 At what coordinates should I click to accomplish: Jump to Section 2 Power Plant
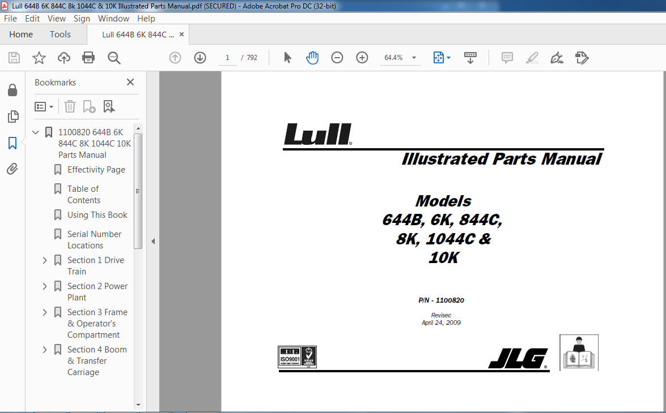point(97,292)
